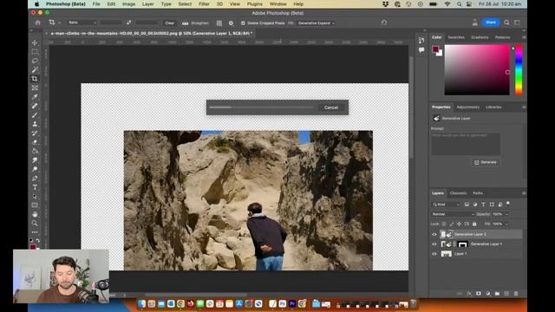The height and width of the screenshot is (312, 555).
Task: Select the Zoom tool
Action: [35, 224]
